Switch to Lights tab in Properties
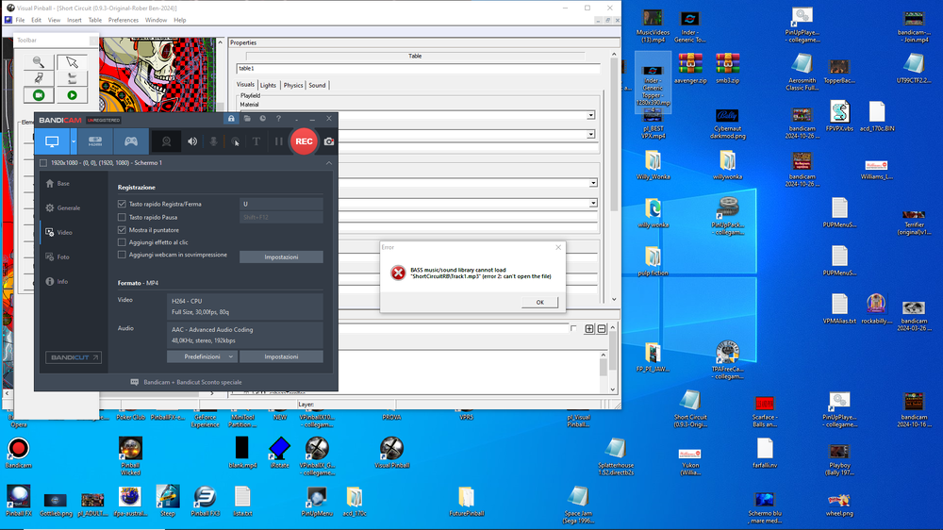 click(268, 86)
